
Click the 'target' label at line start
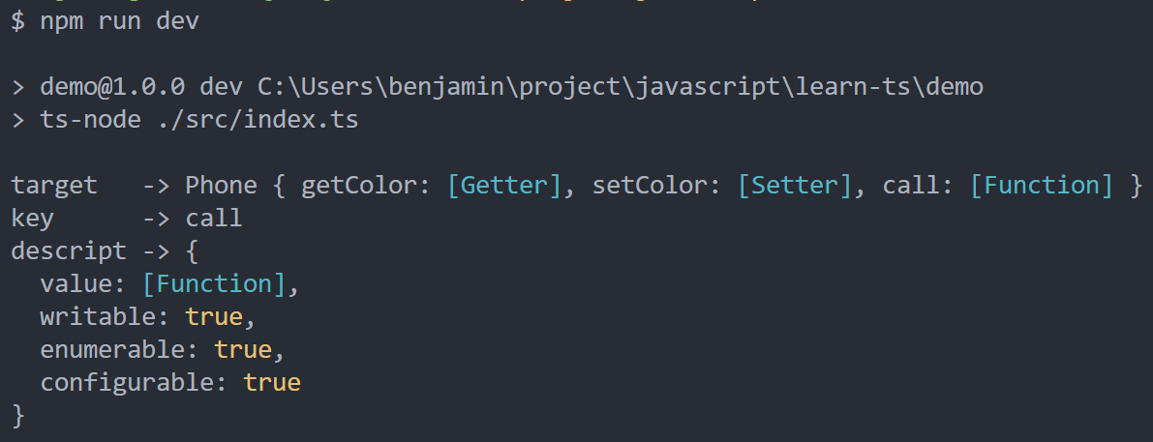click(53, 186)
